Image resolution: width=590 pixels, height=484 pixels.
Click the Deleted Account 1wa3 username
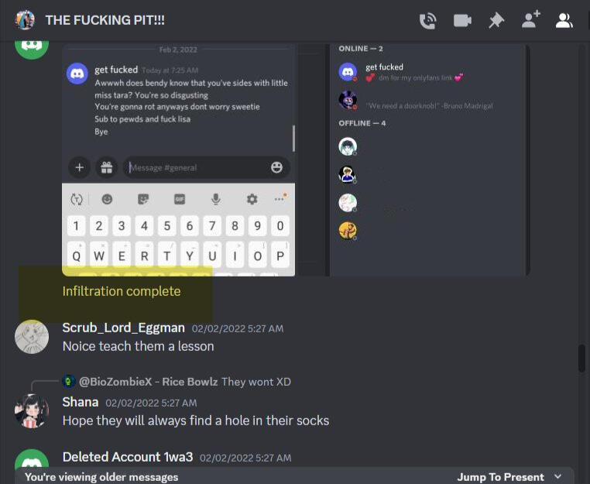pyautogui.click(x=128, y=457)
